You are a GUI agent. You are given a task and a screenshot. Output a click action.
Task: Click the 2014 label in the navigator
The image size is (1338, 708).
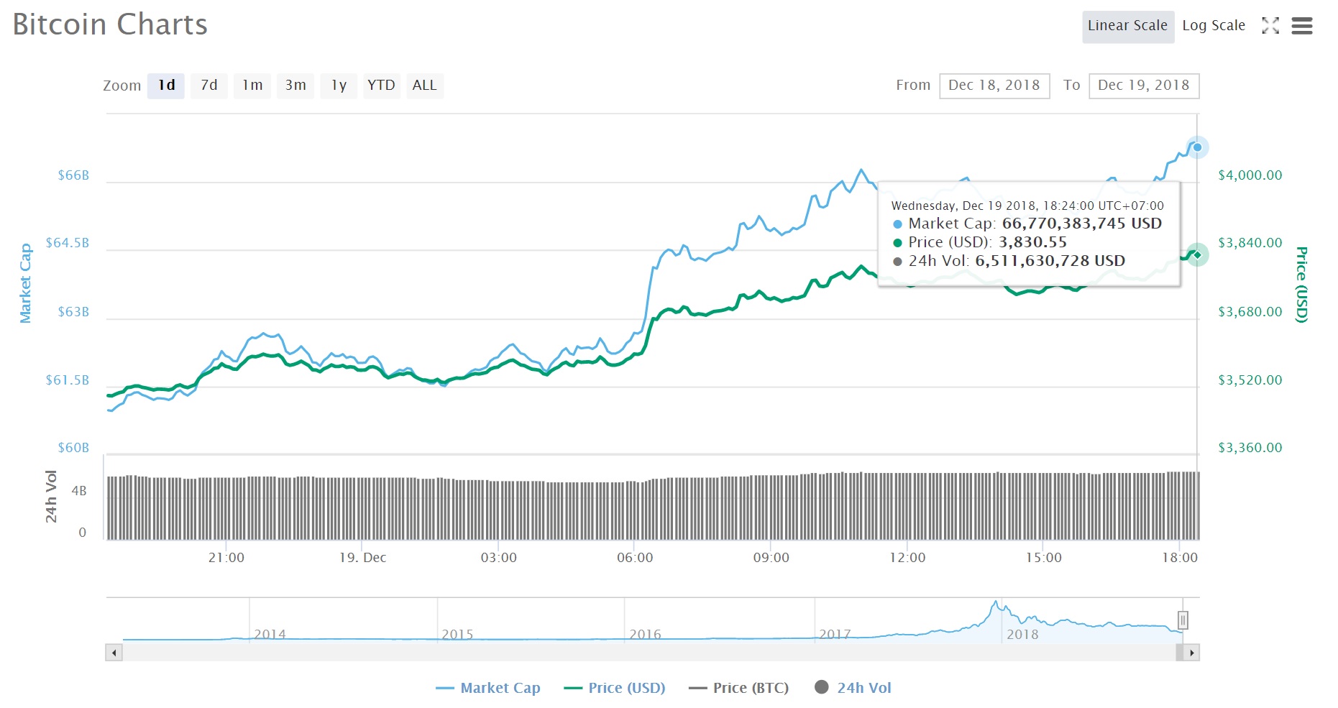click(270, 635)
